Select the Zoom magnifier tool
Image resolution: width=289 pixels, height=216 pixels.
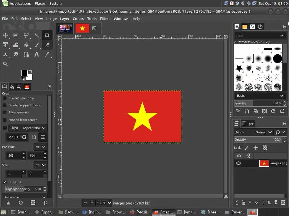coord(5,64)
